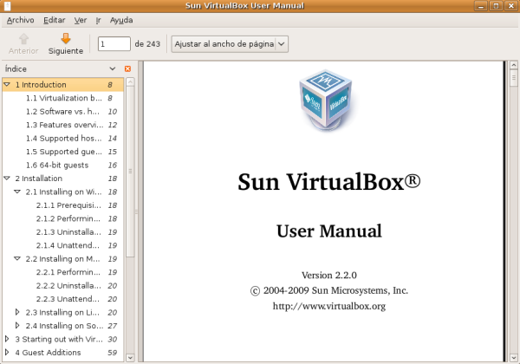
Task: Expand 2.3 Installing on Linux node
Action: [17, 312]
